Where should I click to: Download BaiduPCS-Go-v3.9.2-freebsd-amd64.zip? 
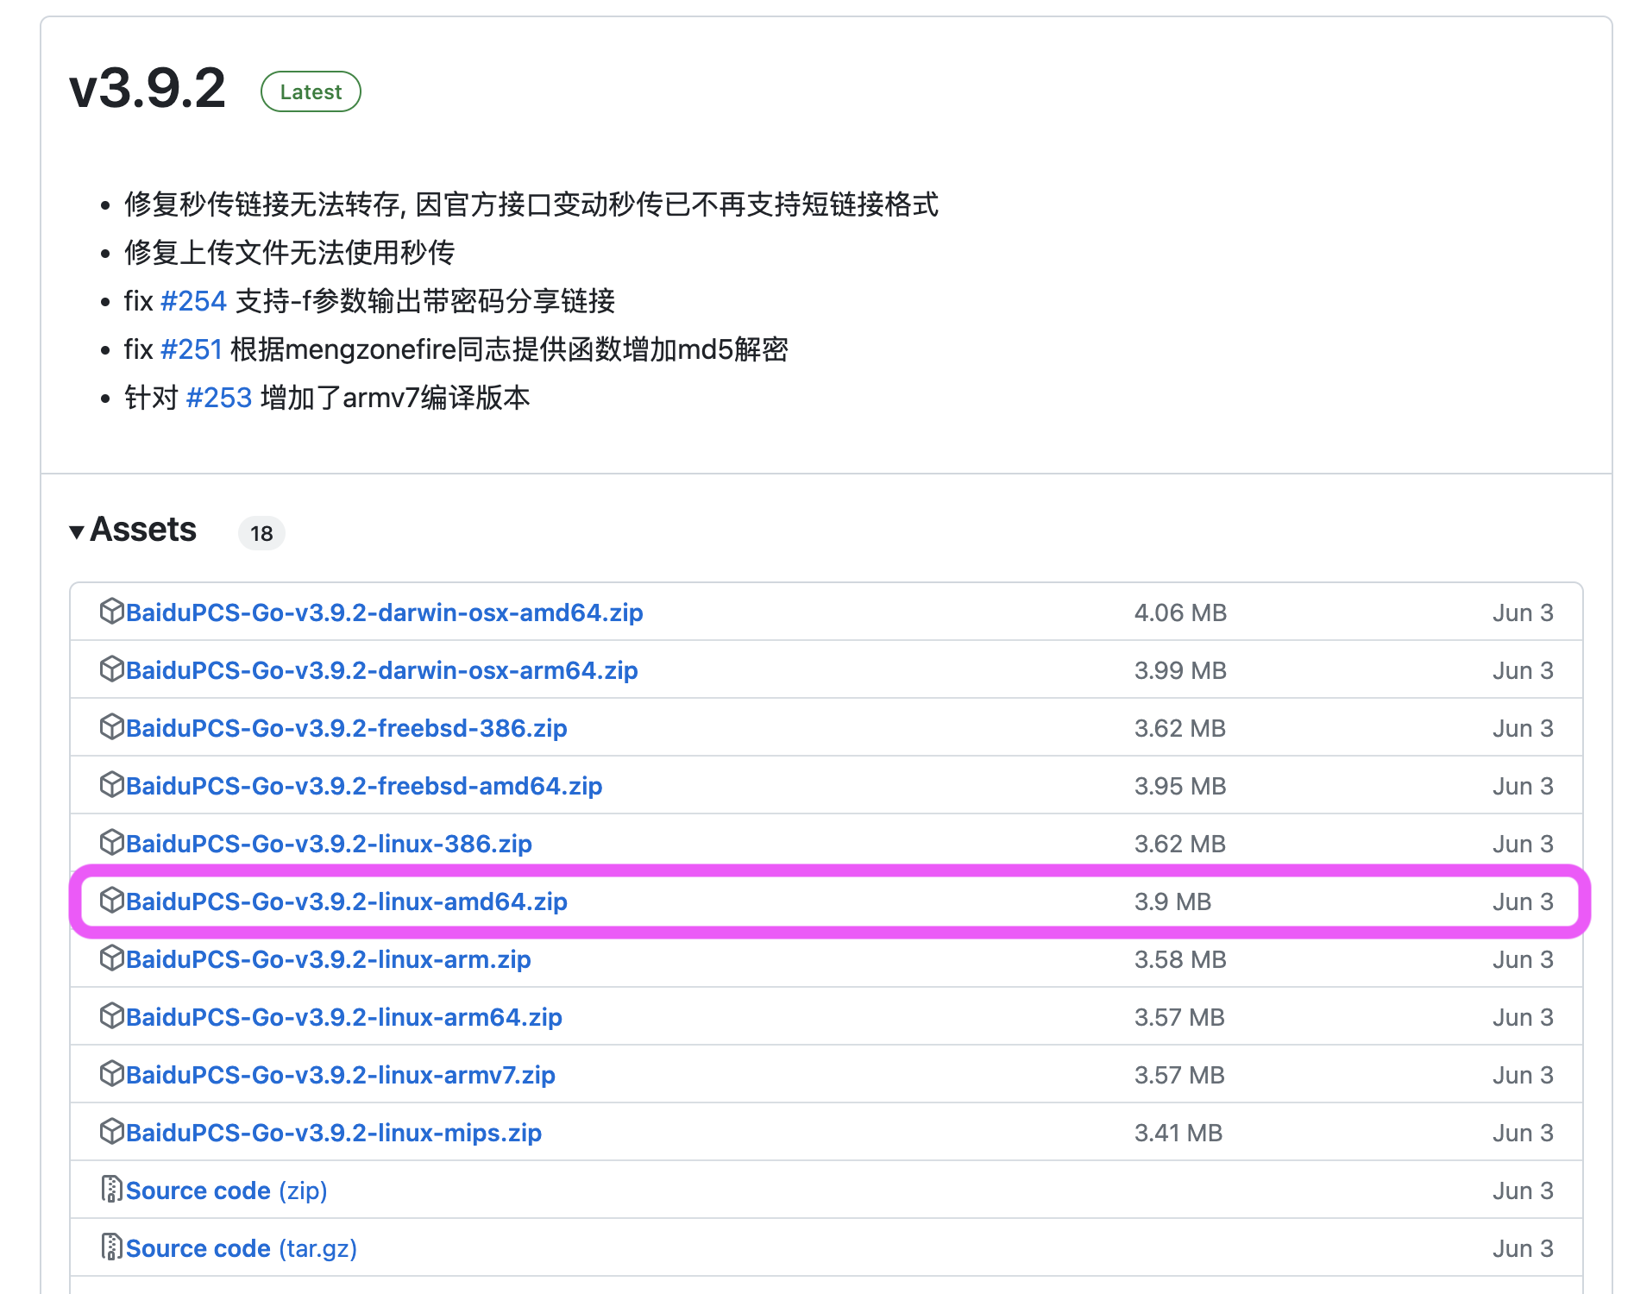364,786
